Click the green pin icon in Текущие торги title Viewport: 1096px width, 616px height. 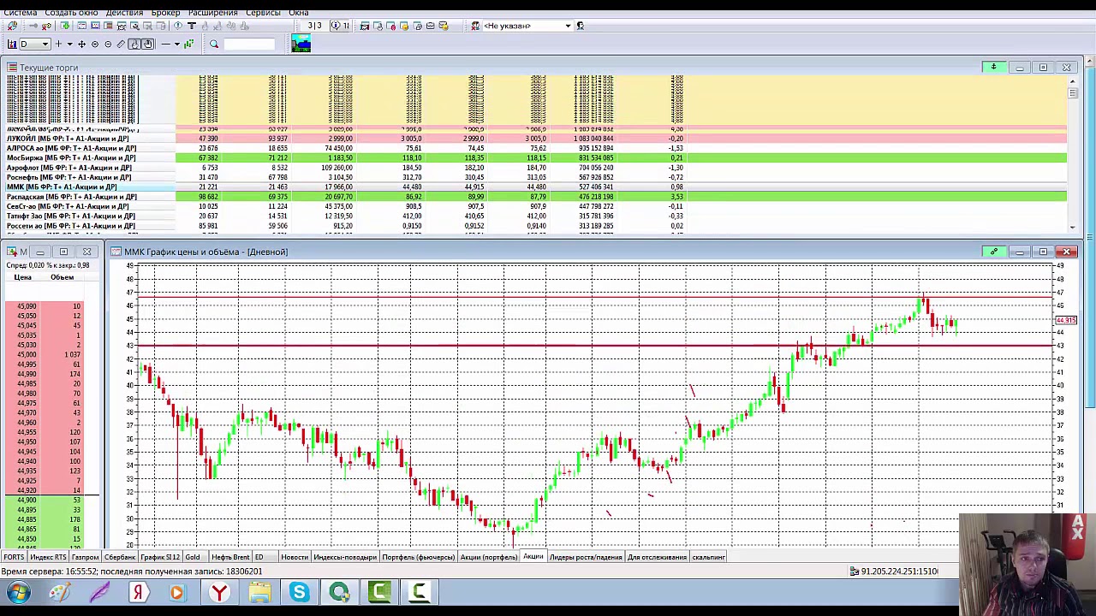pos(993,67)
